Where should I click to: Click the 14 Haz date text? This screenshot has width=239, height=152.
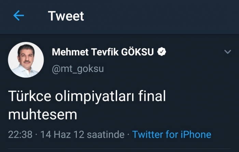point(55,134)
